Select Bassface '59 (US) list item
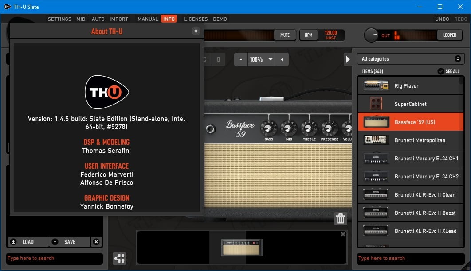The image size is (471, 271). pos(411,122)
